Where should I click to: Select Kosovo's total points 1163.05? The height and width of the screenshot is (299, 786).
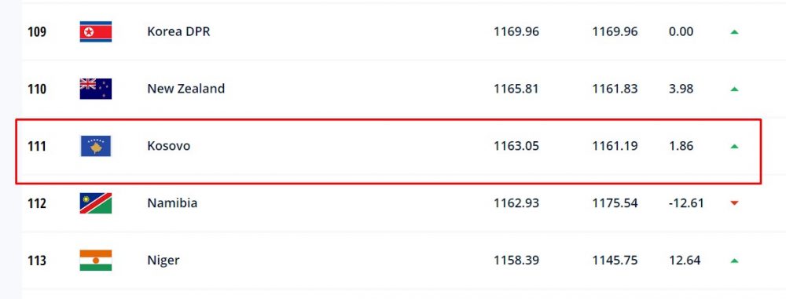(x=516, y=146)
